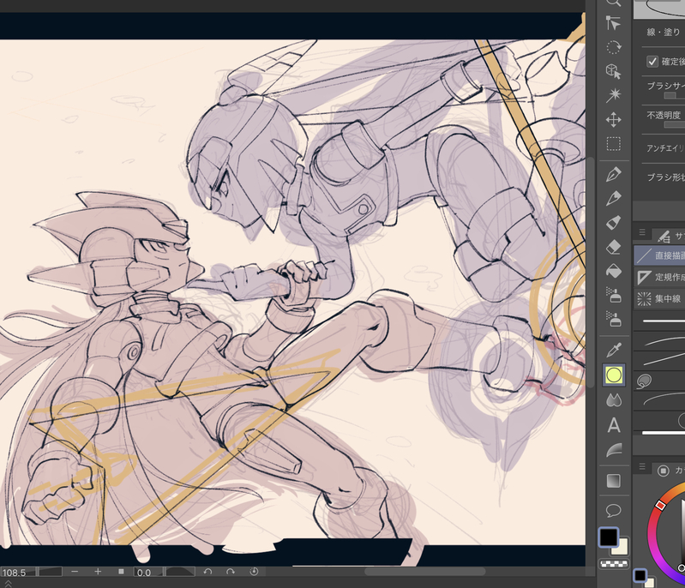Select the Balloon tool
The image size is (685, 588).
pos(613,510)
